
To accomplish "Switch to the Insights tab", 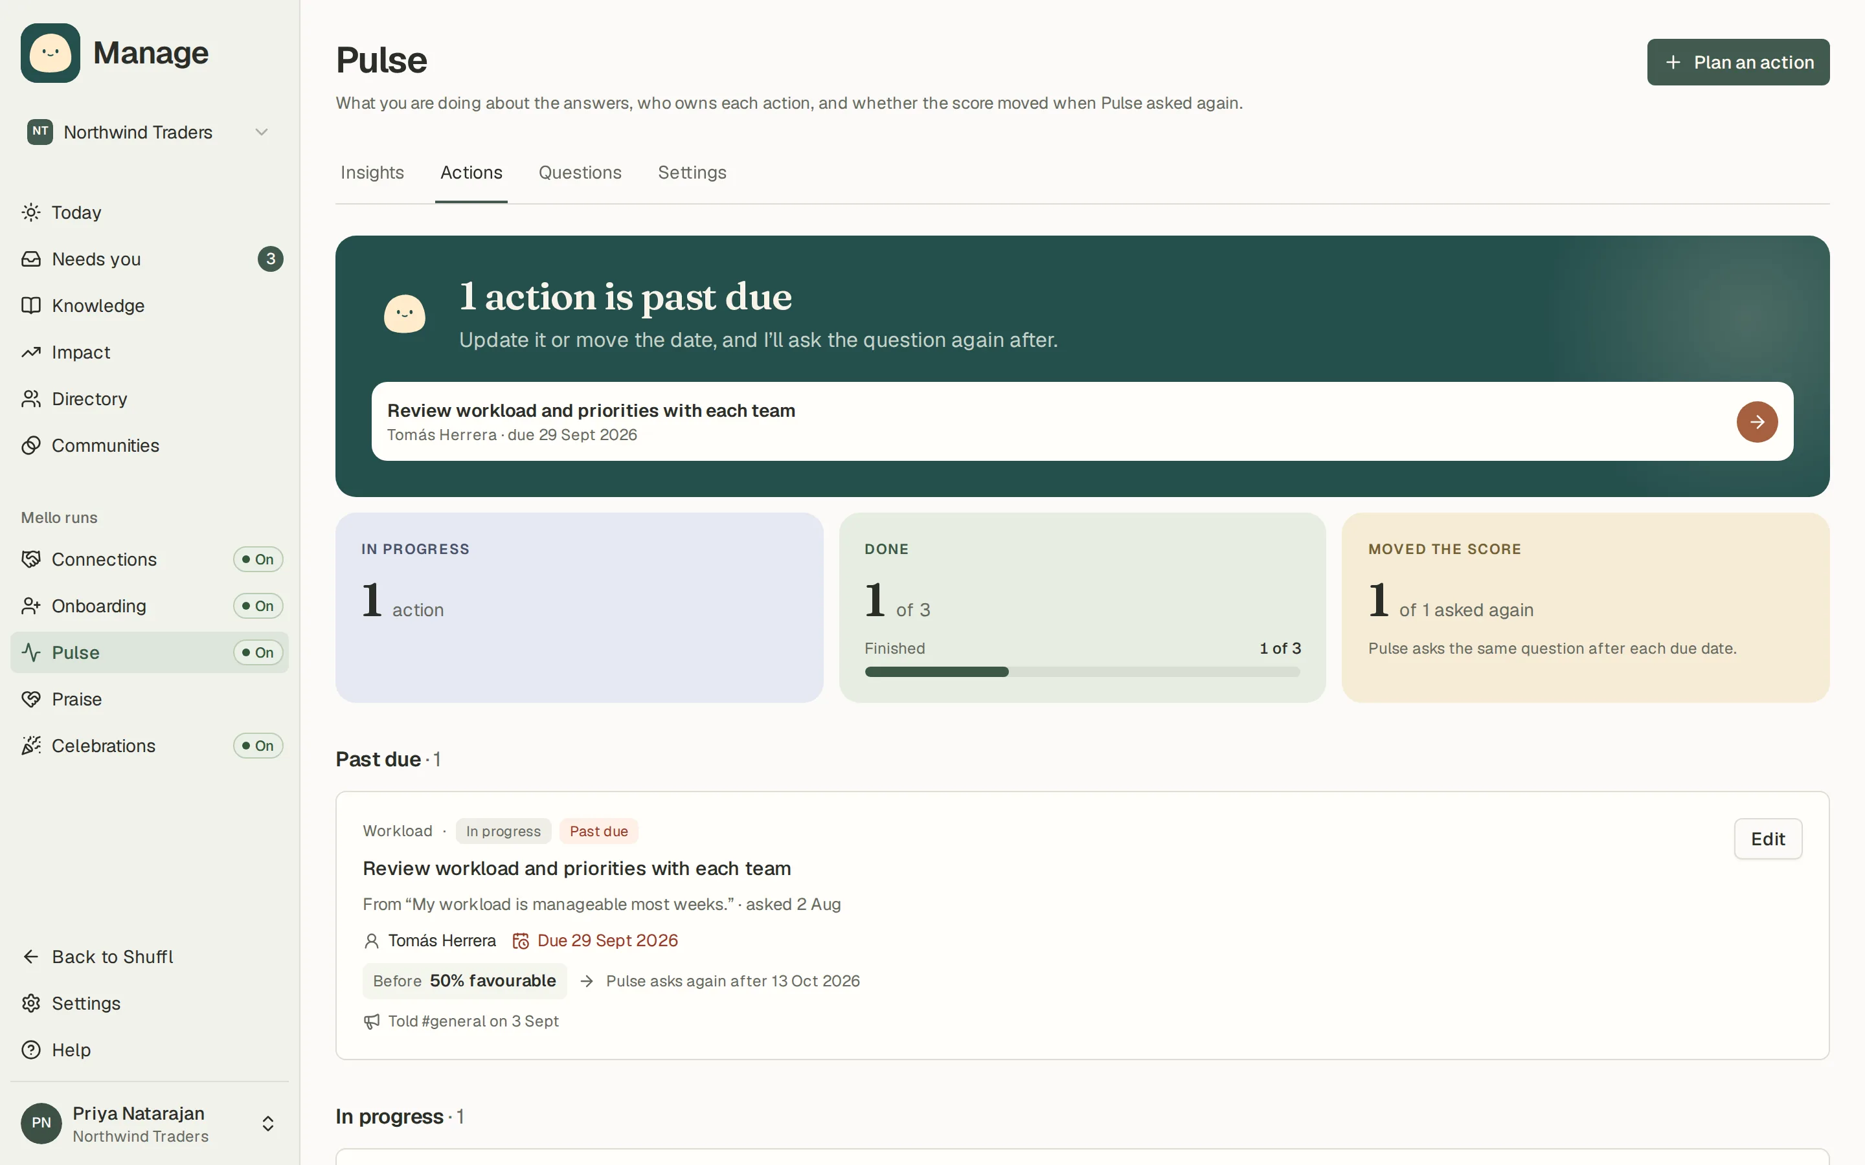I will coord(372,173).
